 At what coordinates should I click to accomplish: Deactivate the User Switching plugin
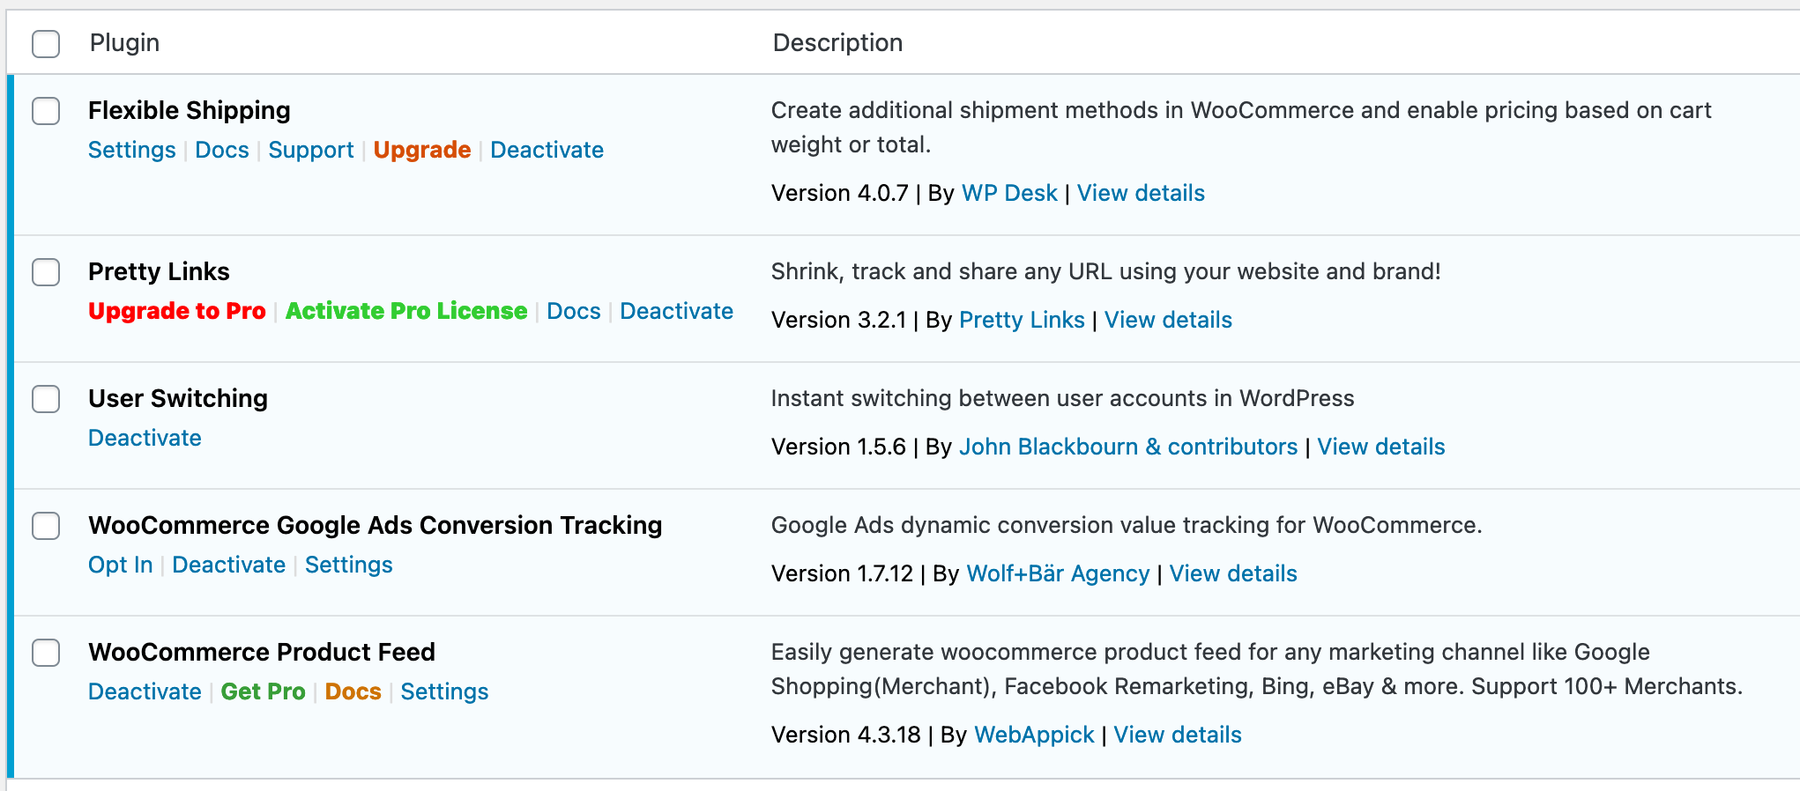145,438
